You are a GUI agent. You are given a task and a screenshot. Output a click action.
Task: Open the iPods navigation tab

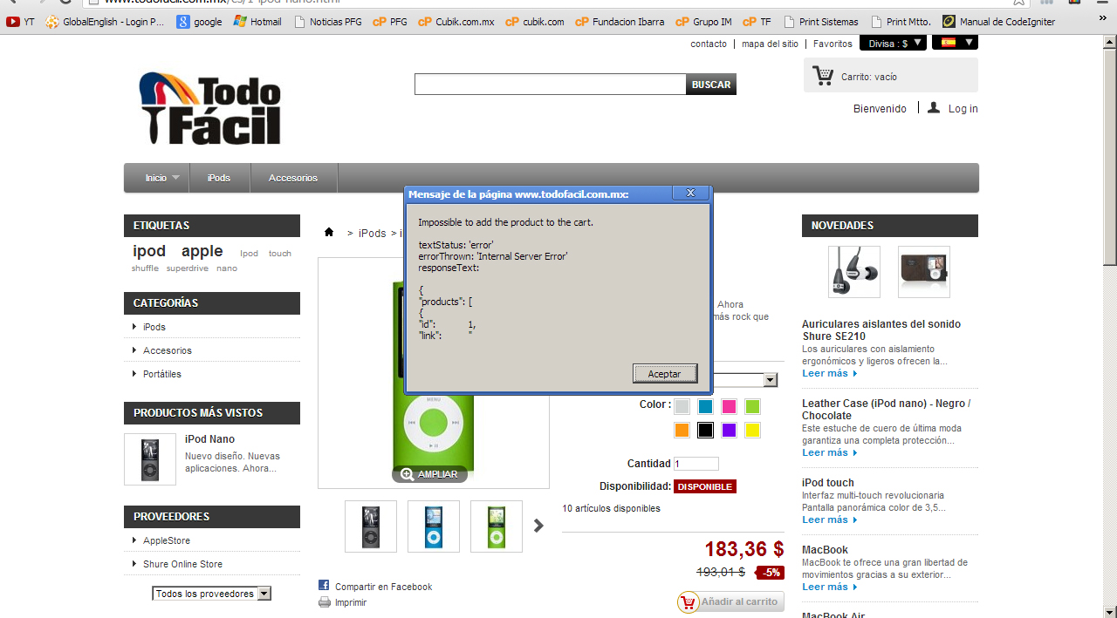[x=219, y=178]
